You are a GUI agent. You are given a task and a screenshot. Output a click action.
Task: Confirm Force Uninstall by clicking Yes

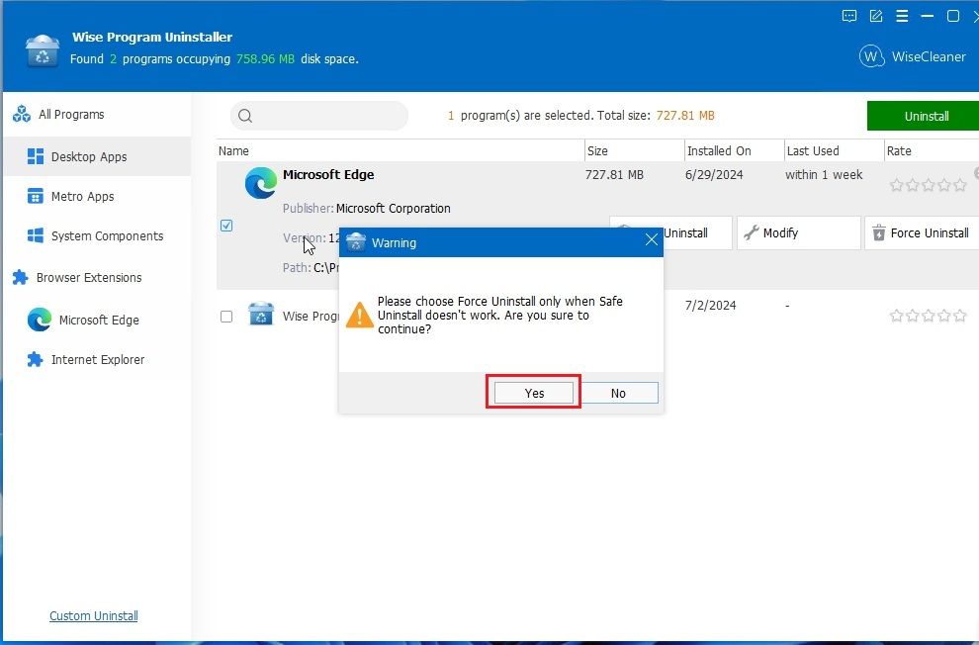[x=533, y=392]
